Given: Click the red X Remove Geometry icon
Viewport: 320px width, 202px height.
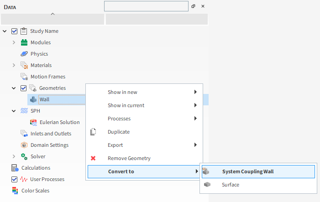Looking at the screenshot, I should [x=93, y=158].
